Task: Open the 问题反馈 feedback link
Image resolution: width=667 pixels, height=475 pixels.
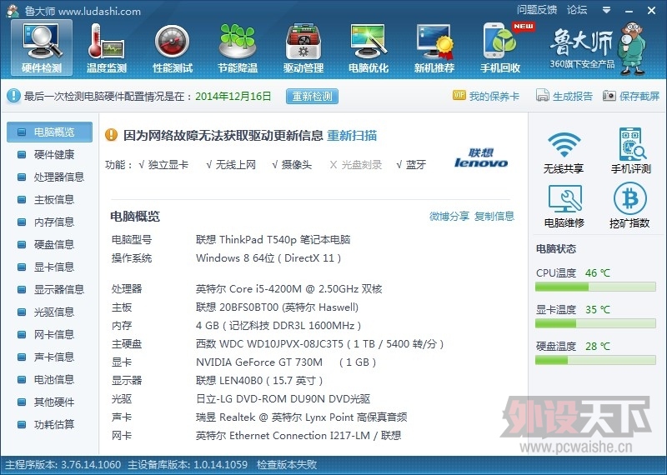Action: tap(537, 10)
